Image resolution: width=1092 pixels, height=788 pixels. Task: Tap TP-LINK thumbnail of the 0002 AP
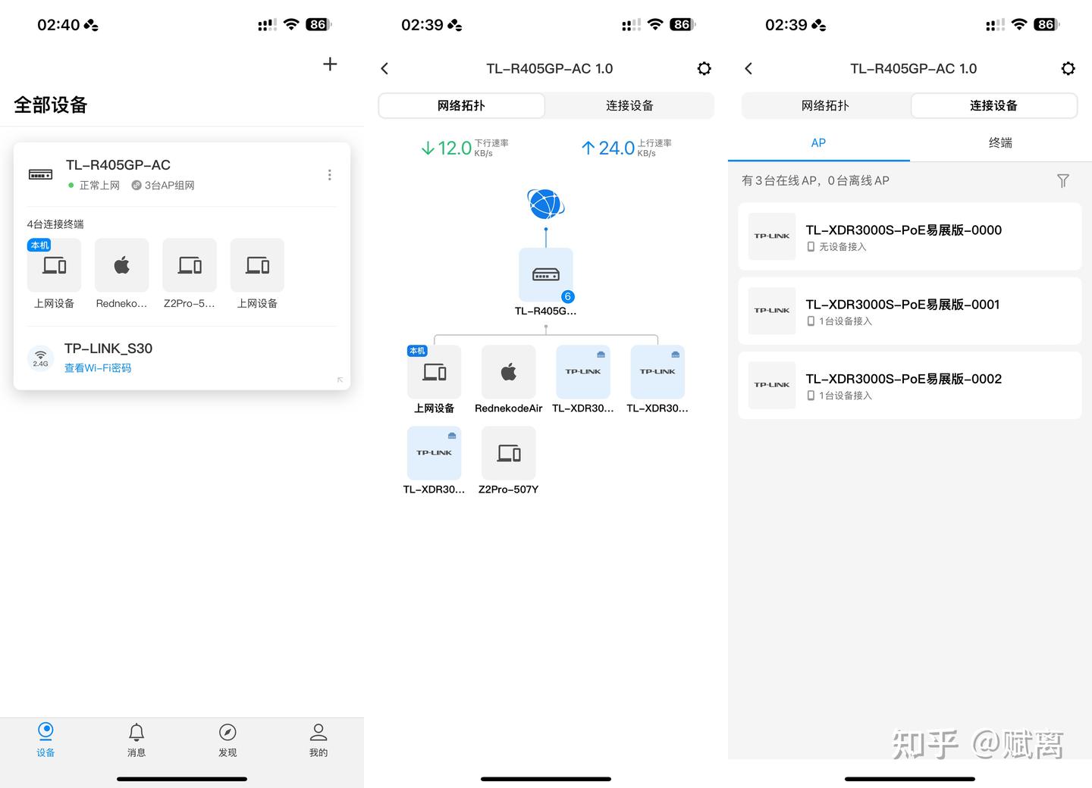pyautogui.click(x=772, y=385)
